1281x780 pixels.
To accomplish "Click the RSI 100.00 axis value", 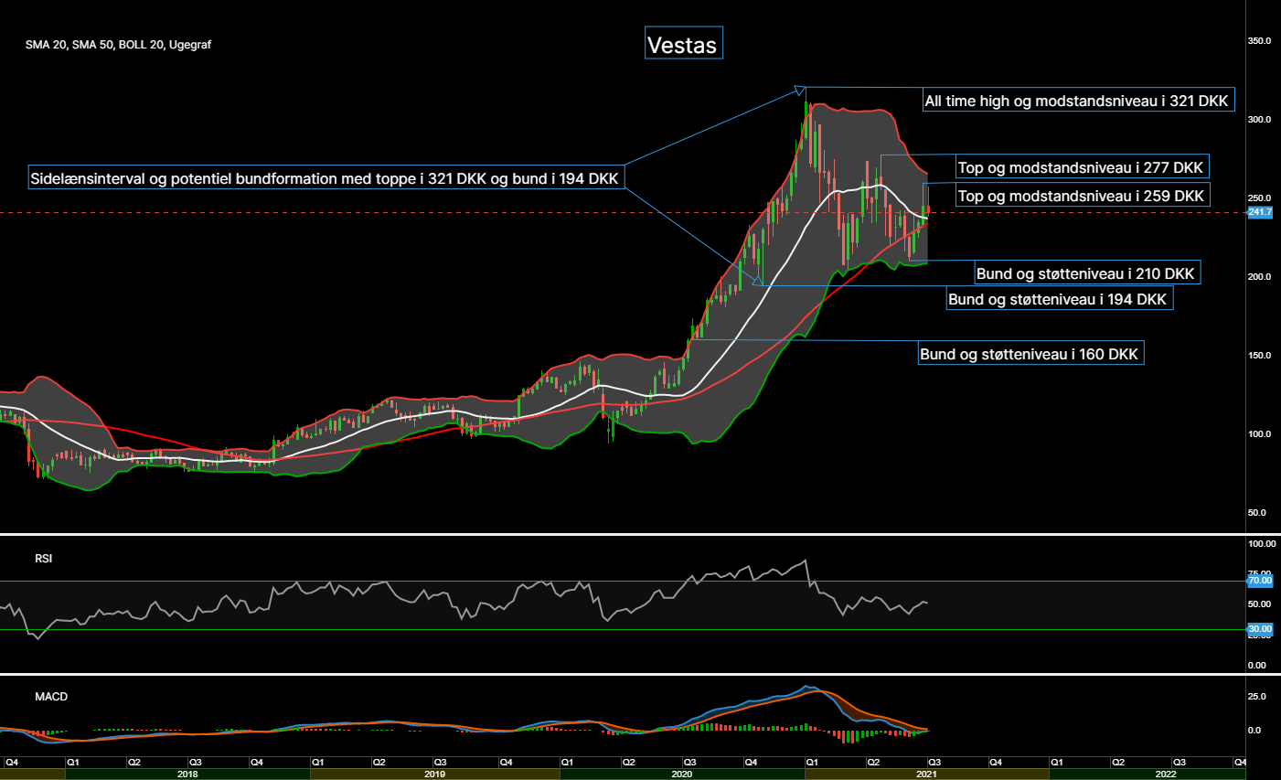I will (1262, 544).
